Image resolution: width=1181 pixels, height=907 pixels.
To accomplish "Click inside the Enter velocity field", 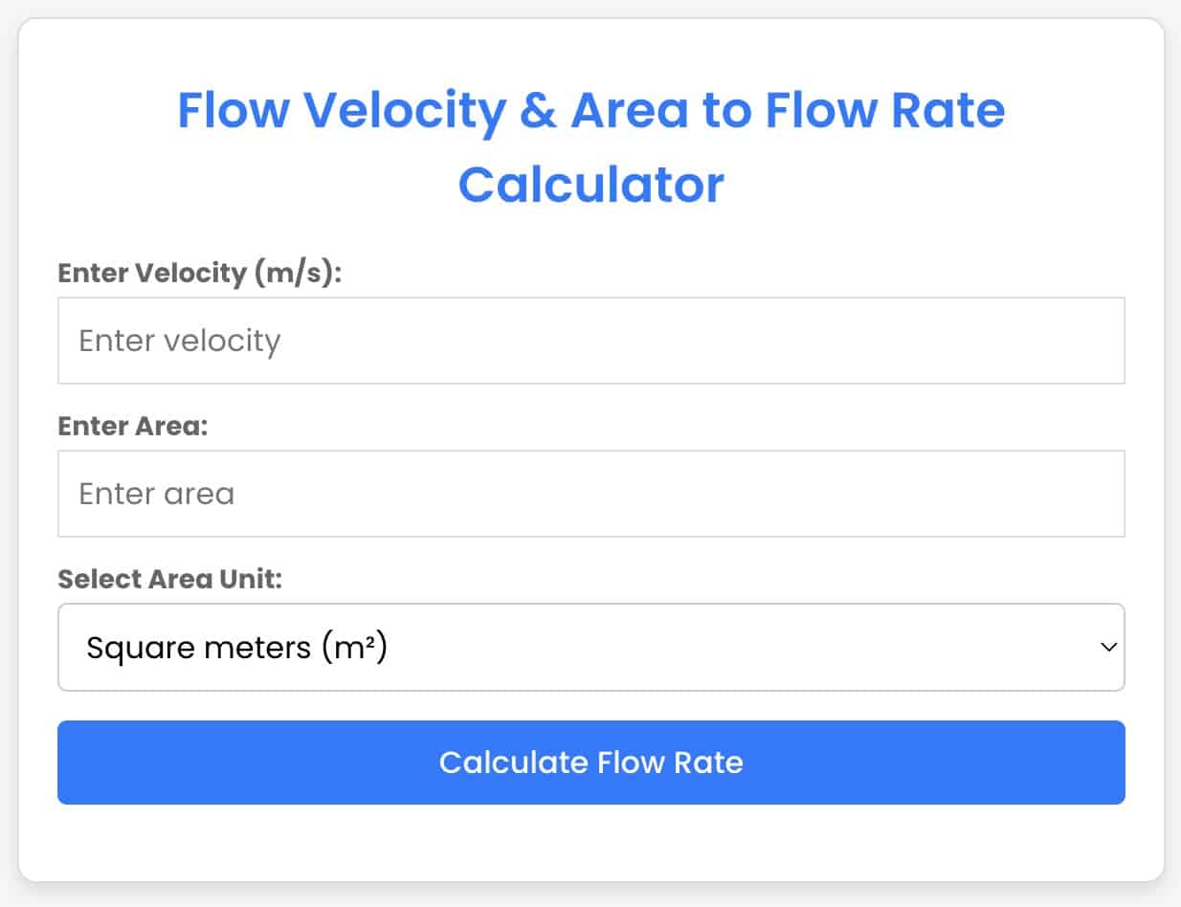I will click(590, 341).
